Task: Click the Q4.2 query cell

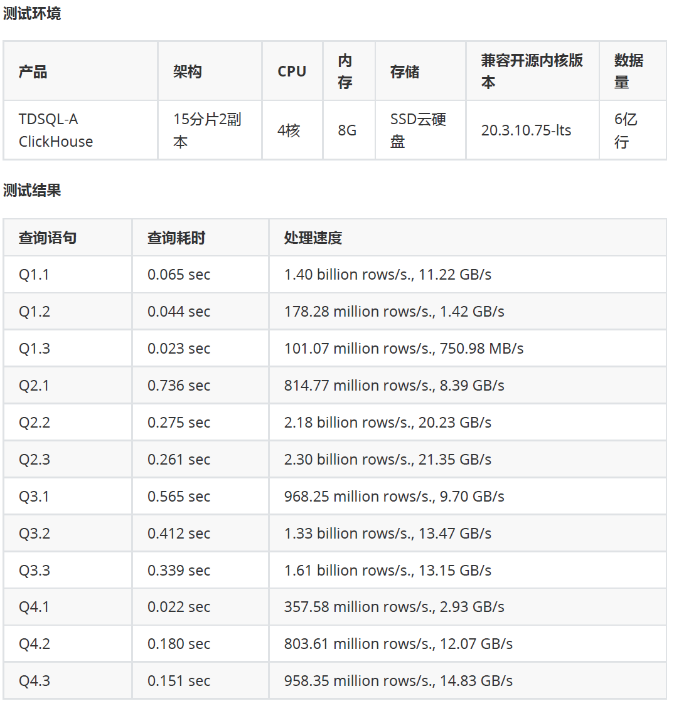Action: click(68, 643)
